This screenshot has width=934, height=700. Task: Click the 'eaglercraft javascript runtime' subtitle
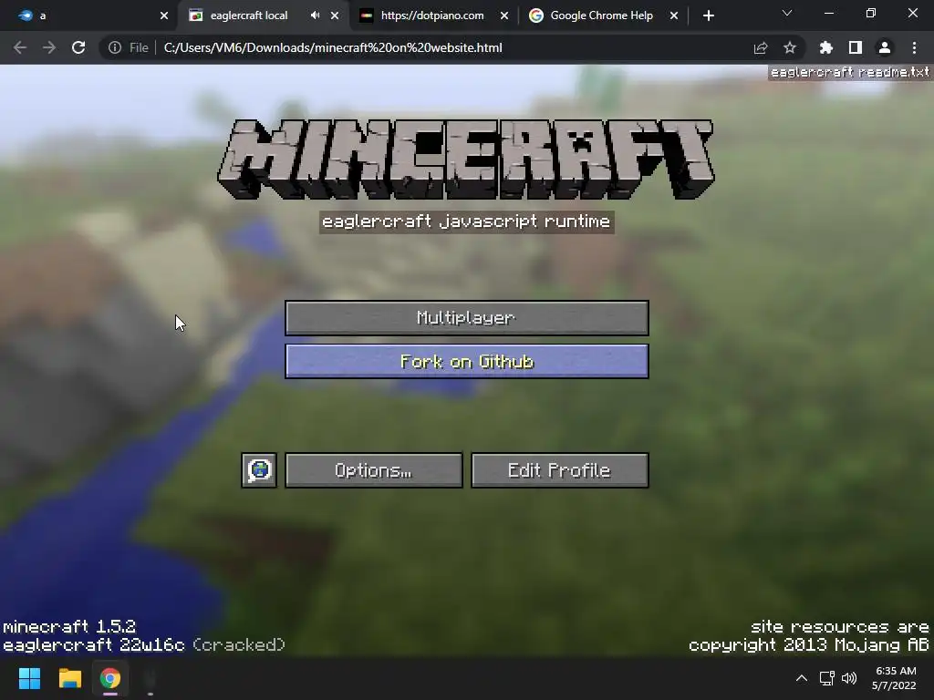(x=466, y=221)
